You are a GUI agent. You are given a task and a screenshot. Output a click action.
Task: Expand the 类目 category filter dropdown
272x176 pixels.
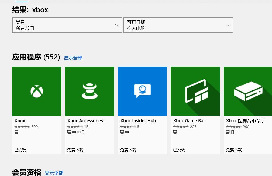click(67, 25)
